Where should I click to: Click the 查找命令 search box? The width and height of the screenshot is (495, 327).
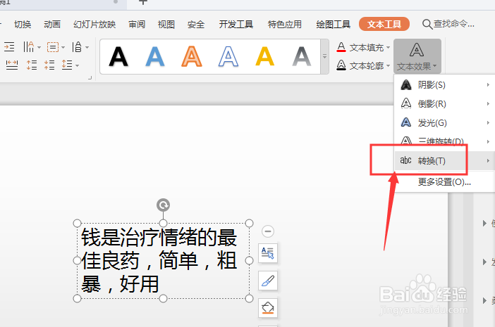pyautogui.click(x=448, y=24)
